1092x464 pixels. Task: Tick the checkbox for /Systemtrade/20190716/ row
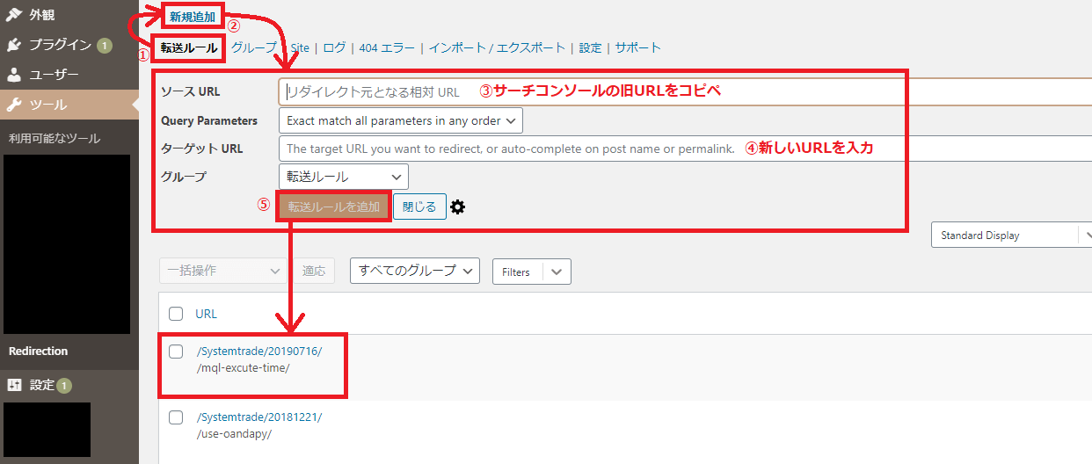coord(176,352)
